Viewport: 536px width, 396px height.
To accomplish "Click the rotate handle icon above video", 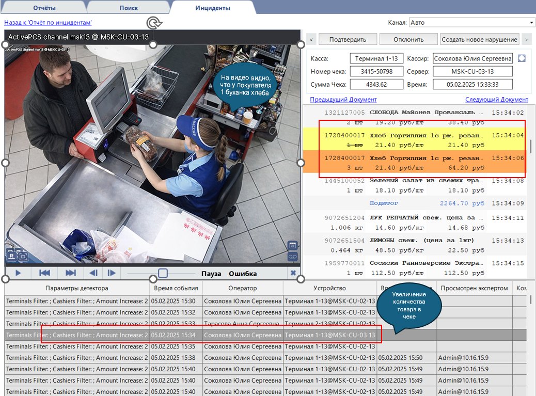I will click(153, 23).
